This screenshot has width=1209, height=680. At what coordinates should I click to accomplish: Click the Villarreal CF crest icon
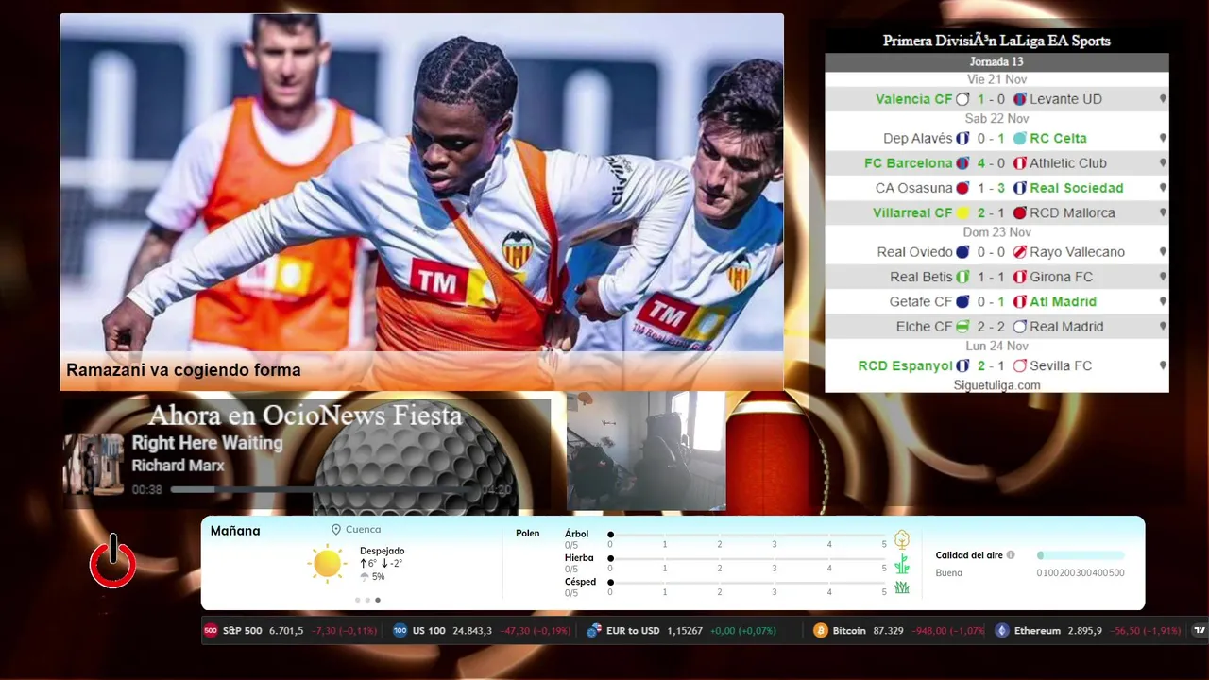(x=962, y=213)
